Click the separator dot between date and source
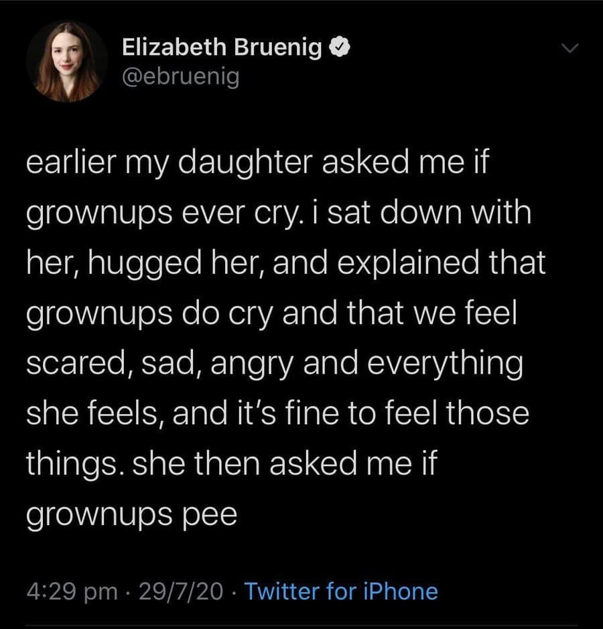Viewport: 603px width, 629px height. click(x=232, y=592)
